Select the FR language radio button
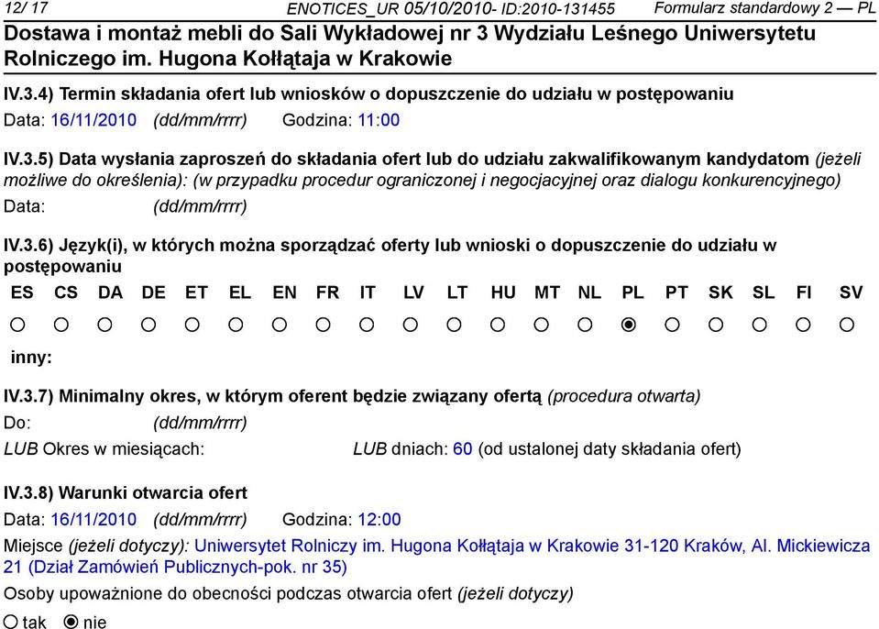The width and height of the screenshot is (879, 629). [324, 325]
